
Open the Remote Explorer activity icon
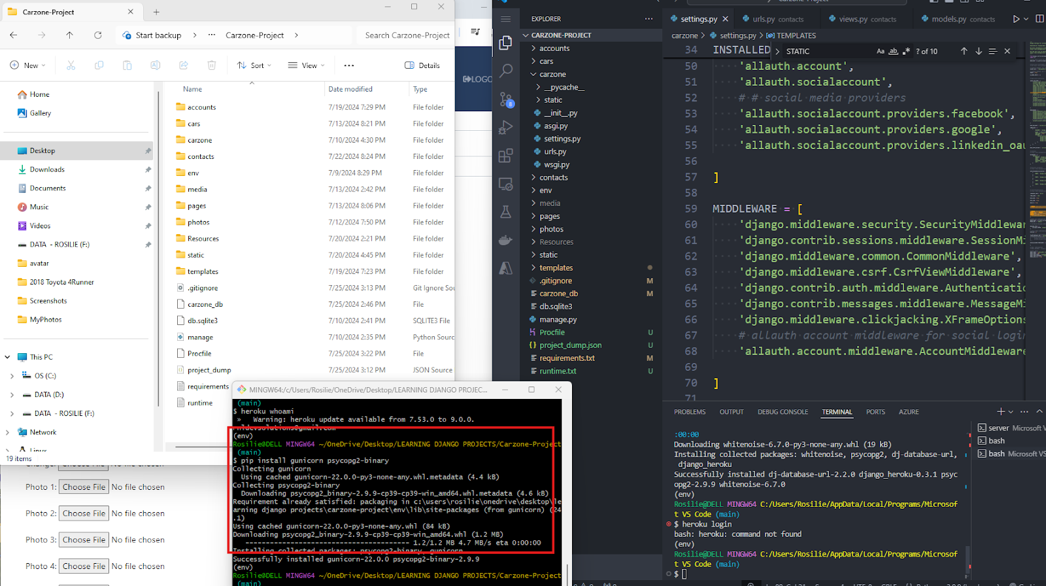click(505, 184)
